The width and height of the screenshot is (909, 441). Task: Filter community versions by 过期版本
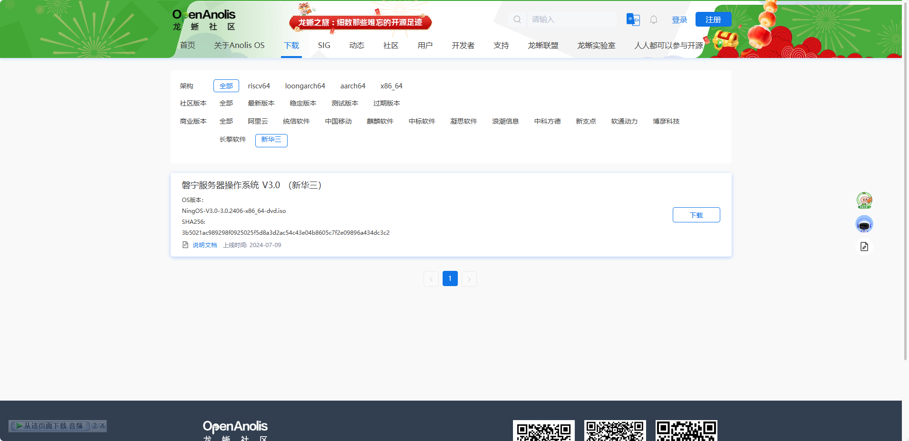pos(387,103)
